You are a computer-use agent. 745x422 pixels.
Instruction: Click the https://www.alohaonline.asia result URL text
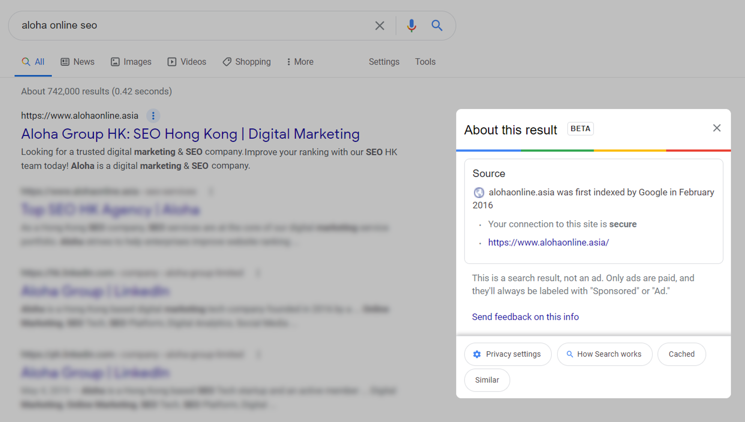pos(80,116)
